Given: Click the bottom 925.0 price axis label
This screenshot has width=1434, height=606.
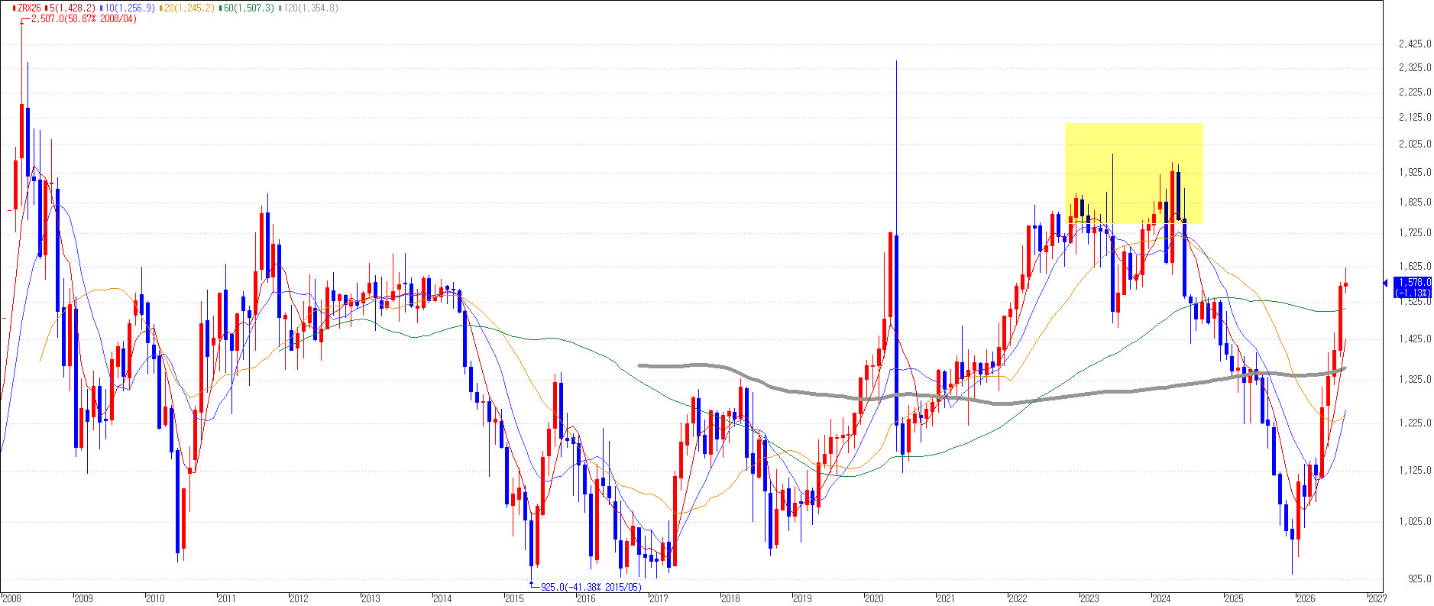Looking at the screenshot, I should [1419, 579].
